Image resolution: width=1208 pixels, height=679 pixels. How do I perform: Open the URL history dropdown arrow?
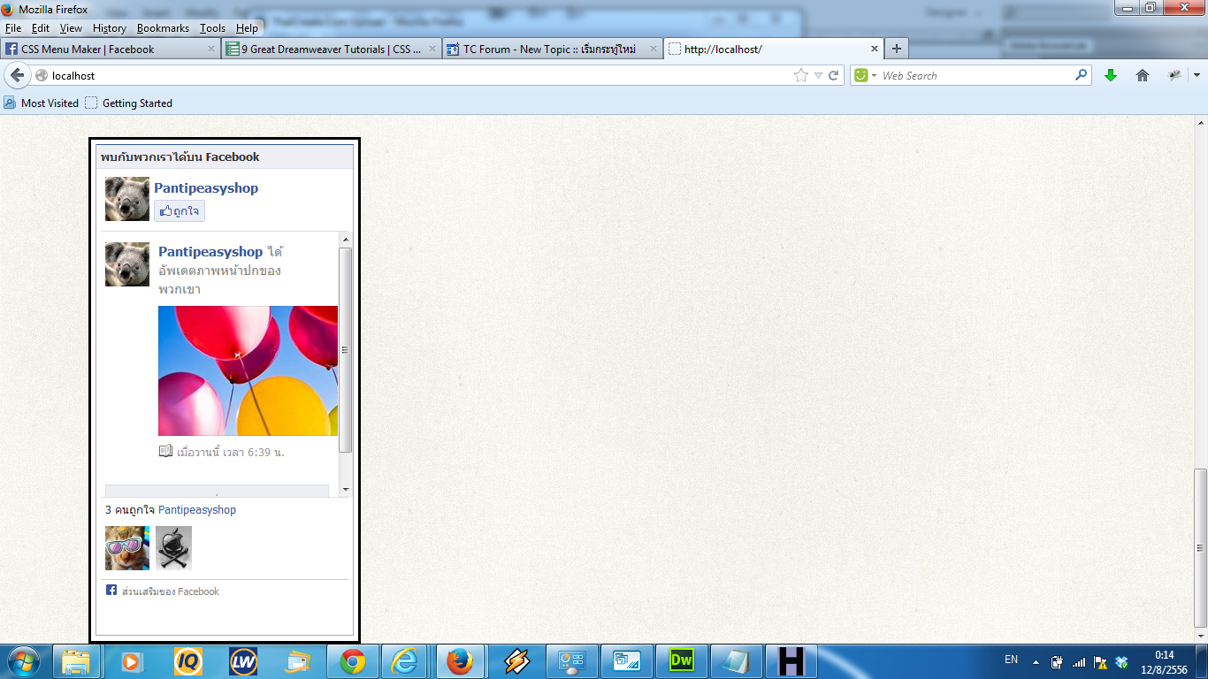pos(818,76)
